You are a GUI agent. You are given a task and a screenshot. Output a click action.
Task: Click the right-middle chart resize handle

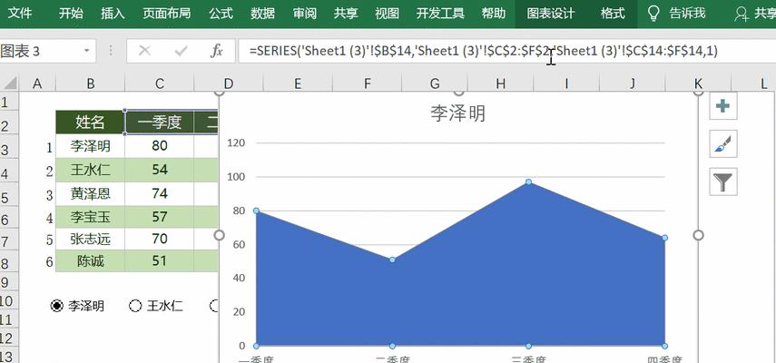coord(698,235)
